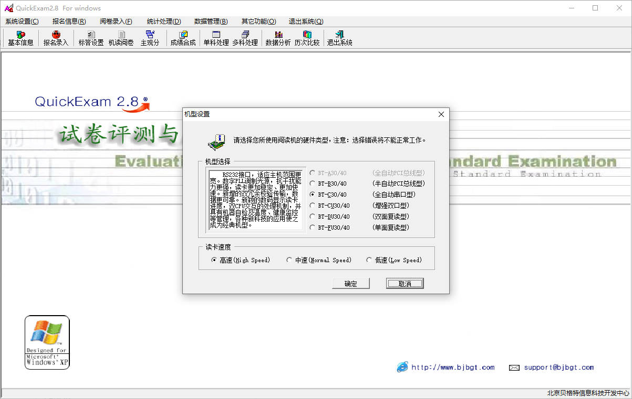Click the model description text box
Screen dimensions: 632x399
click(255, 200)
